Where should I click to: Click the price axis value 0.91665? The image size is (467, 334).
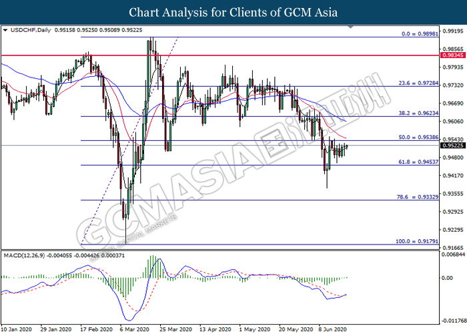[x=453, y=248]
